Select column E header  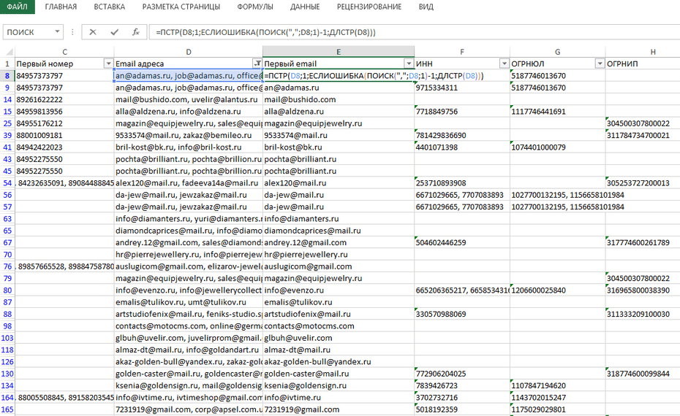click(339, 52)
